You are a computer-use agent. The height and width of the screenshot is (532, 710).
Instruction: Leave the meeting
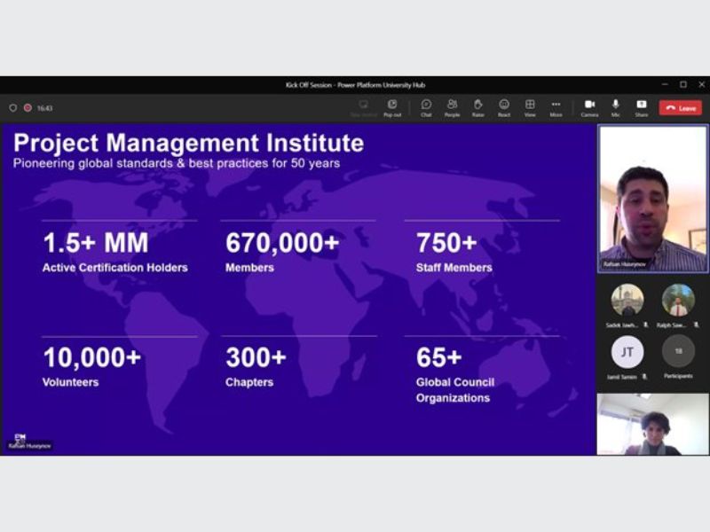point(681,108)
